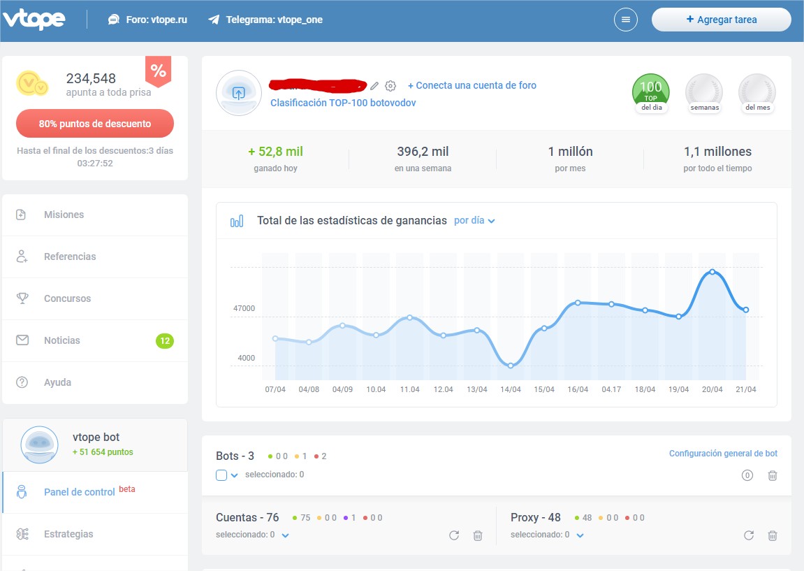Delete selected Cuentas with trash icon
The image size is (804, 571).
[477, 535]
